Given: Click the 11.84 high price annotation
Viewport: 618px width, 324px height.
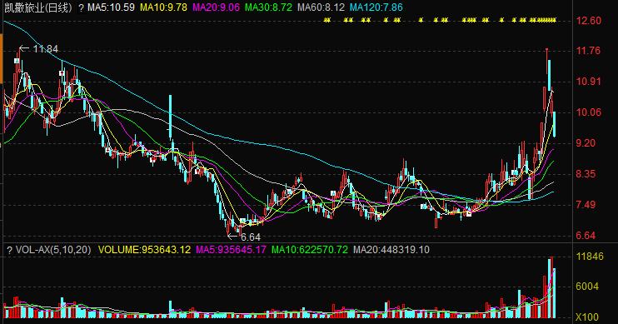Looking at the screenshot, I should click(45, 49).
